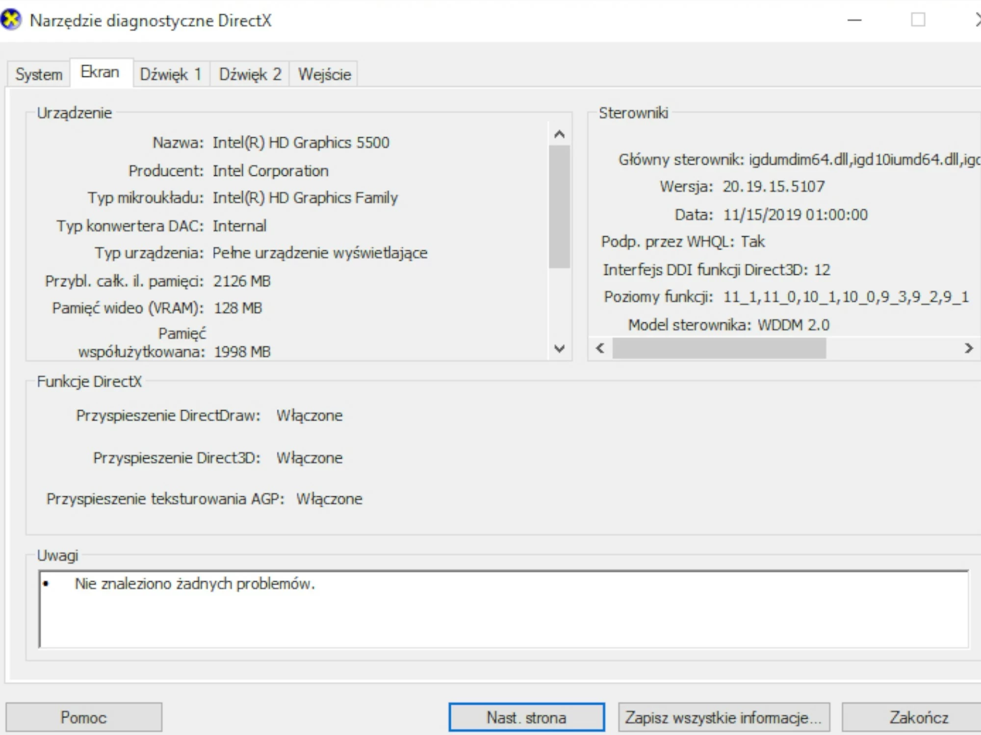
Task: Open the Dźwięk 1 tab
Action: (x=171, y=74)
